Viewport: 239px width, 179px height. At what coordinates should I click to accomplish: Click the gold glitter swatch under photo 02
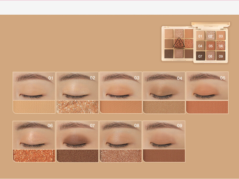coord(77,107)
